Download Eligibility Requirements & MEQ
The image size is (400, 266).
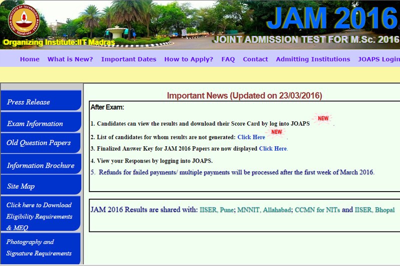coord(40,216)
